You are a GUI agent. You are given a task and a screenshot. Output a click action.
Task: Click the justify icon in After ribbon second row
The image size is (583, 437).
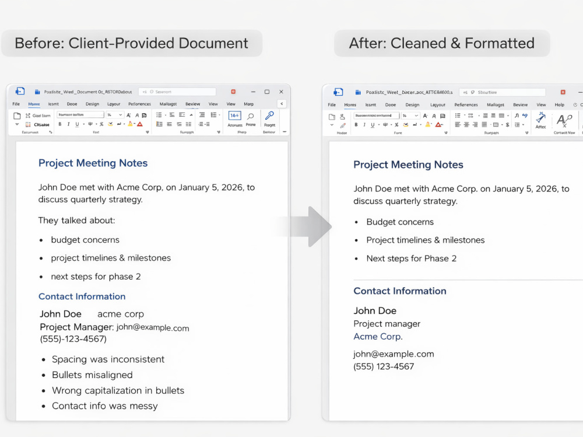484,125
